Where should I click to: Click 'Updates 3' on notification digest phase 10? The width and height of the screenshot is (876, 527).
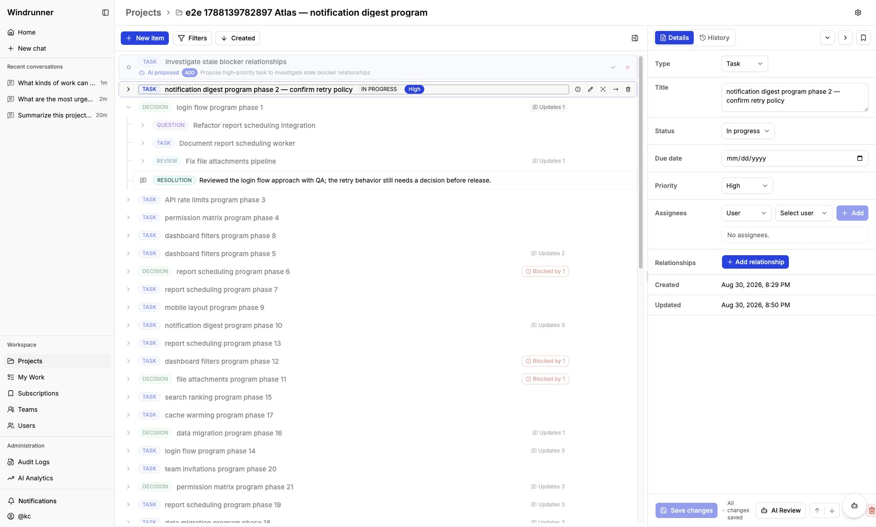(x=548, y=325)
